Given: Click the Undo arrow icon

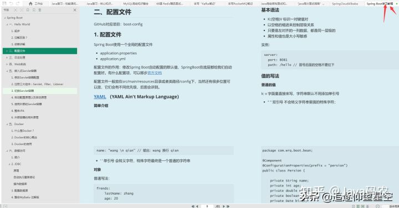Looking at the screenshot, I should click(11, 3).
